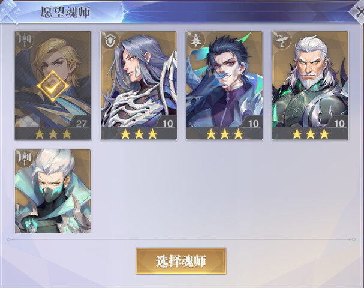Viewport: 364px width, 288px height.
Task: Select the white-bearded armored elder card
Action: click(311, 85)
